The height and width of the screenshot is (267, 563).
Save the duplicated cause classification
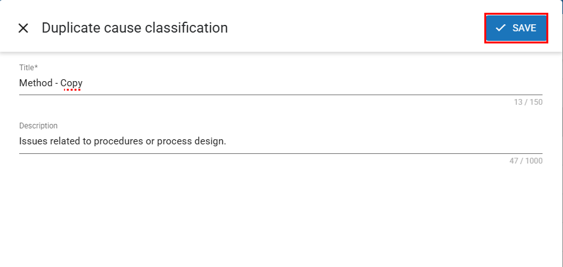point(516,28)
